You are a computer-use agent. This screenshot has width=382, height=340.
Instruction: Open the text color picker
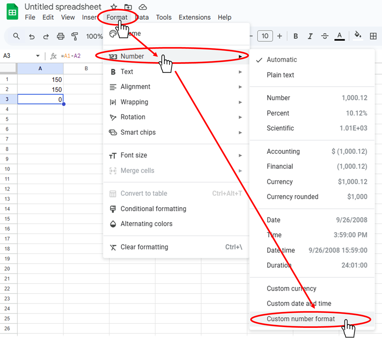(339, 36)
